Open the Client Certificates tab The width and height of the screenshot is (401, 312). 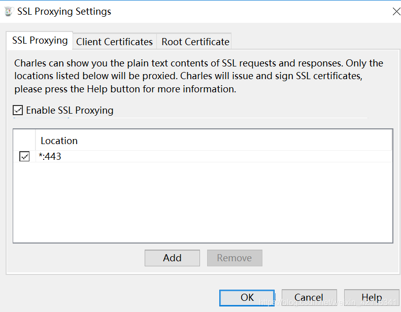pos(114,42)
